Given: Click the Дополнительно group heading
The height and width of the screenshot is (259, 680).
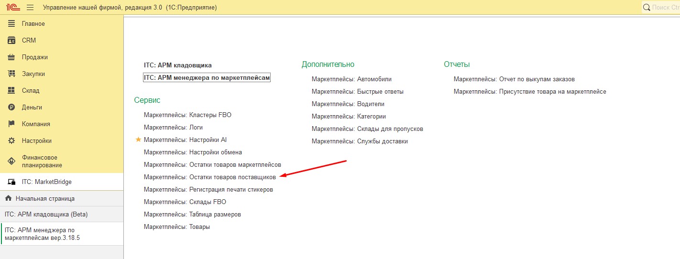Looking at the screenshot, I should (x=328, y=64).
